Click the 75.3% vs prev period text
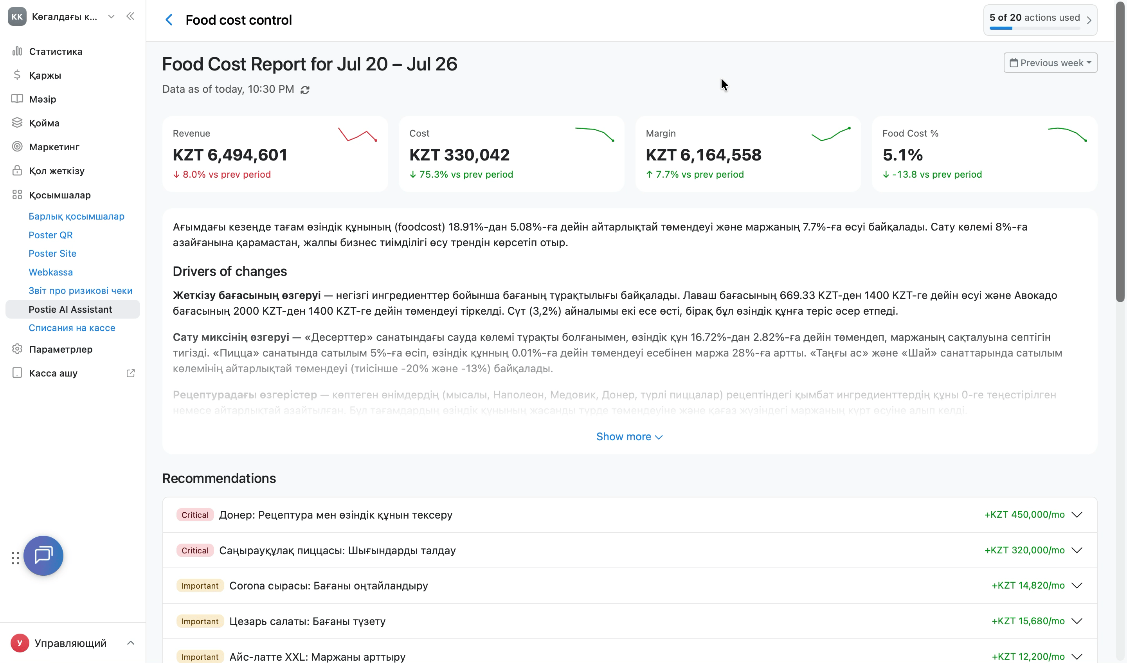Image resolution: width=1127 pixels, height=663 pixels. [466, 174]
